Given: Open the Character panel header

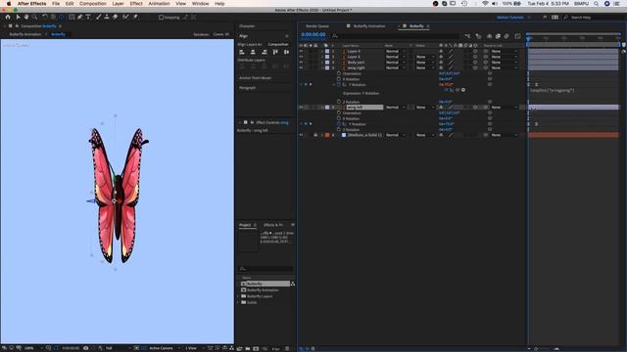Looking at the screenshot, I should [247, 26].
